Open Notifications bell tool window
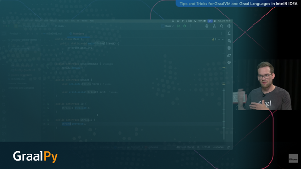This screenshot has width=301, height=169. point(229,33)
